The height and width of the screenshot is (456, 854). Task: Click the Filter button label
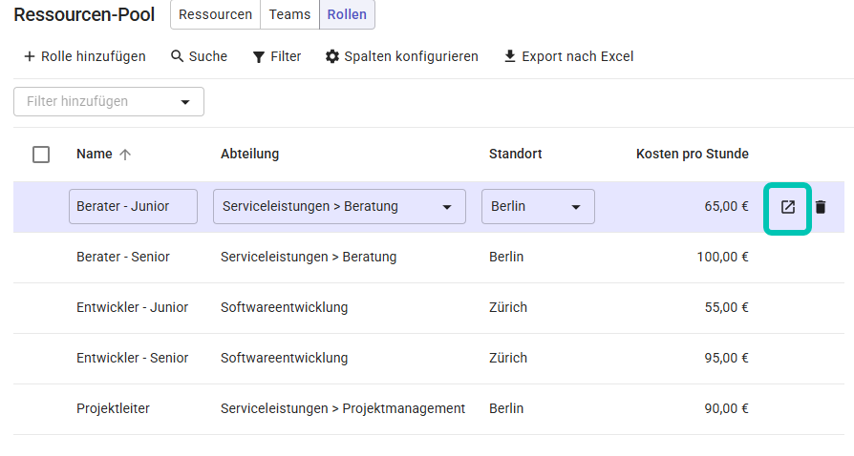tap(286, 56)
